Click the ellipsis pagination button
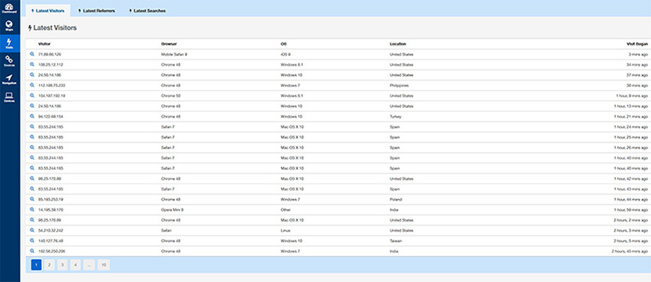This screenshot has width=651, height=282. coord(89,265)
